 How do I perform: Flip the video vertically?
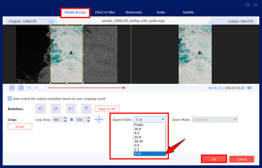click(86, 109)
